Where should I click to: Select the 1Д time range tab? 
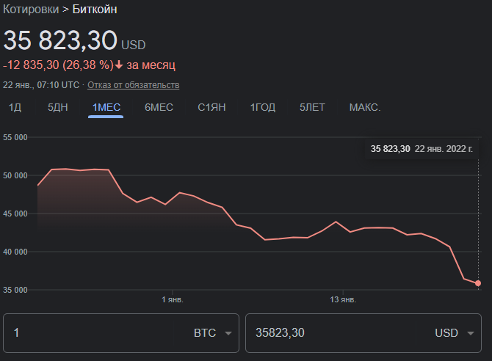[x=15, y=107]
